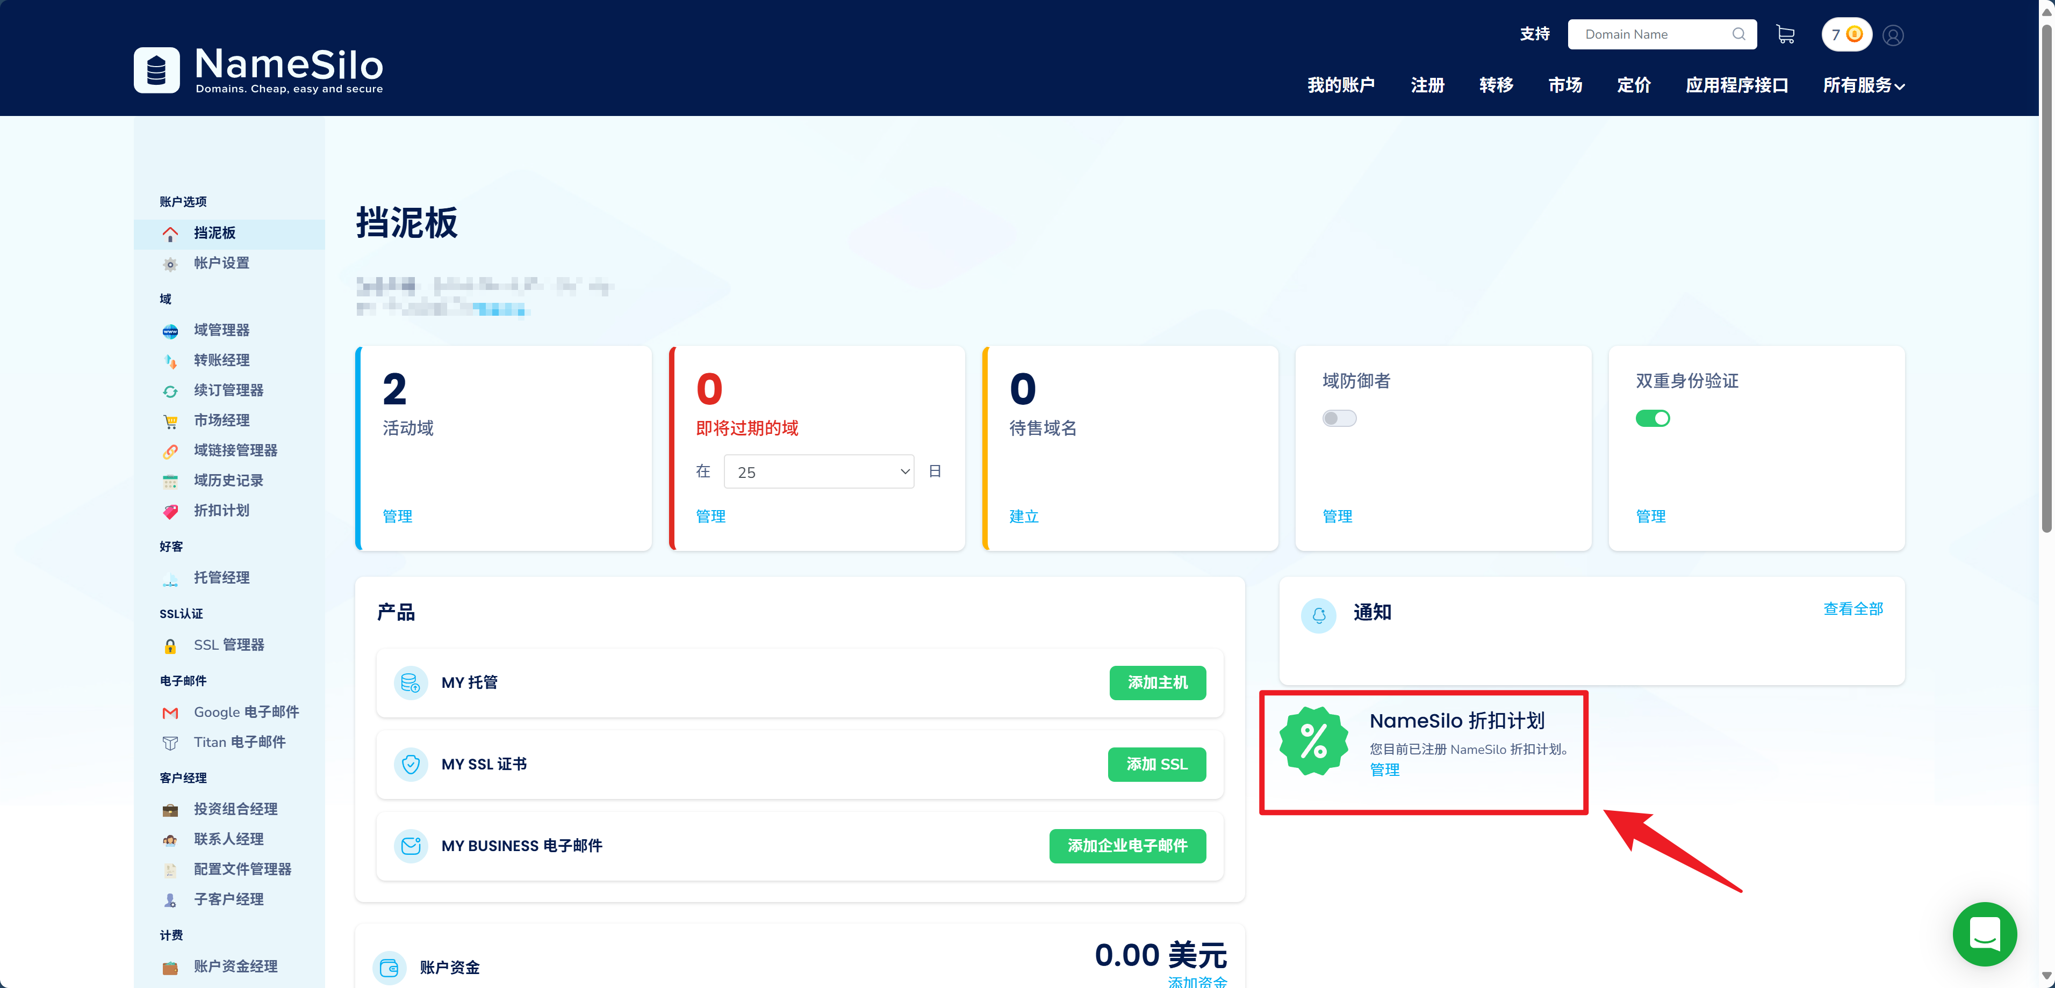Open 联系人经理 in the sidebar
2055x988 pixels.
[228, 839]
